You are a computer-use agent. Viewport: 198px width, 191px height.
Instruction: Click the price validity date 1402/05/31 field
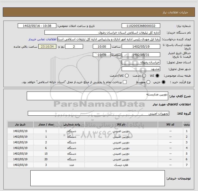tap(141, 55)
